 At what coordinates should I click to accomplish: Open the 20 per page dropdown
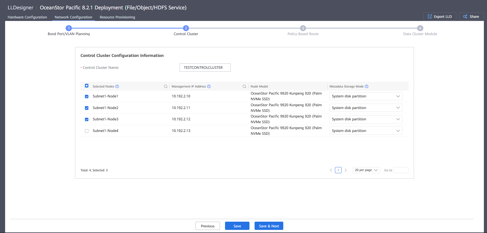tap(366, 170)
